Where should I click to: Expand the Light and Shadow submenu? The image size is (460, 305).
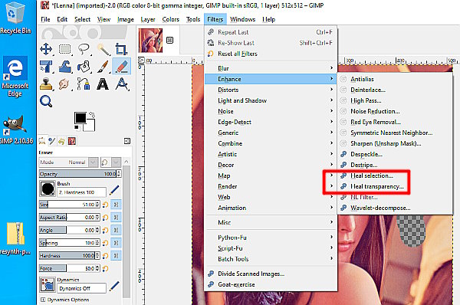click(x=271, y=100)
